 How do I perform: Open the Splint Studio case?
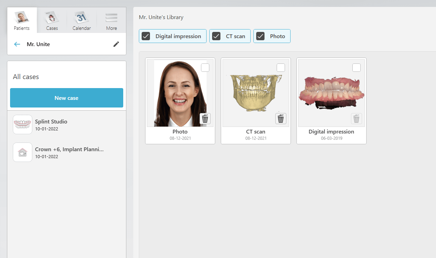pyautogui.click(x=67, y=124)
